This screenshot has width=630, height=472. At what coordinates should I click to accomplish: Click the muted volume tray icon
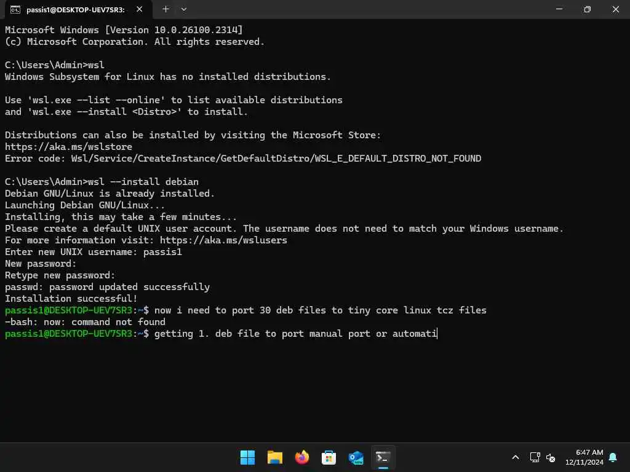point(551,457)
